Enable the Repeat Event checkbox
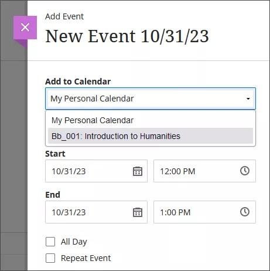 [50, 258]
